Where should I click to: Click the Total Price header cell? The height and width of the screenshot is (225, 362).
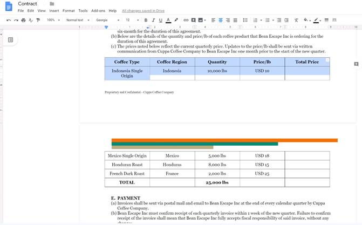307,62
